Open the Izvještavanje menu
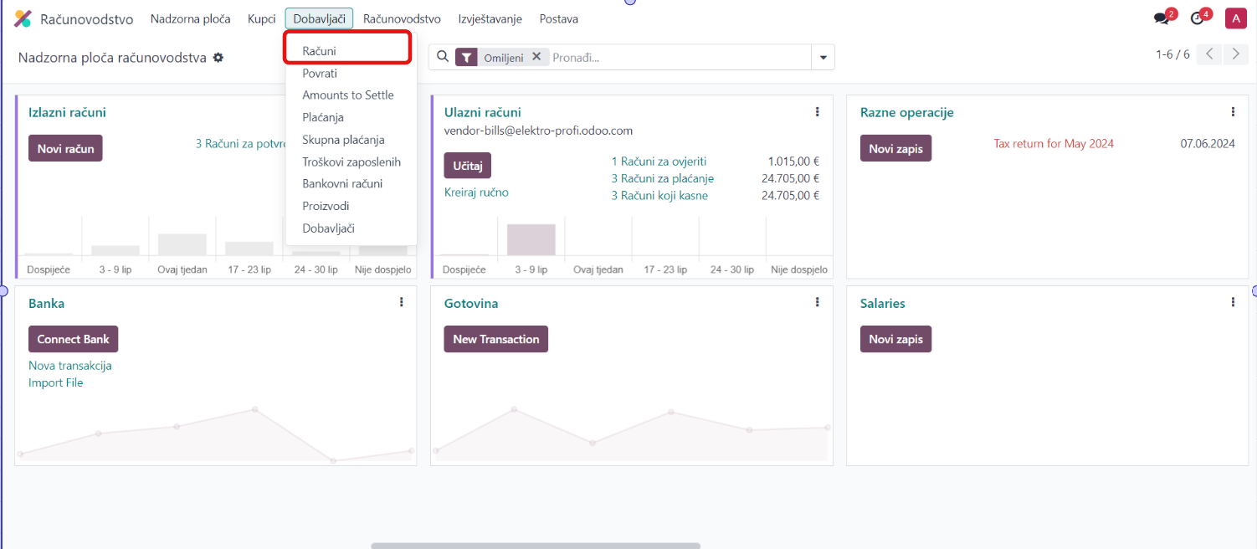Image resolution: width=1257 pixels, height=549 pixels. click(490, 18)
